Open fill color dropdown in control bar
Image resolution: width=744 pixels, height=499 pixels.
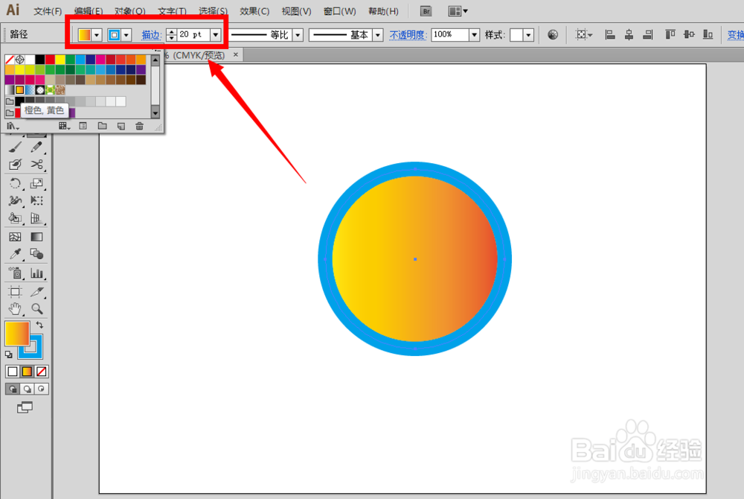pyautogui.click(x=97, y=35)
